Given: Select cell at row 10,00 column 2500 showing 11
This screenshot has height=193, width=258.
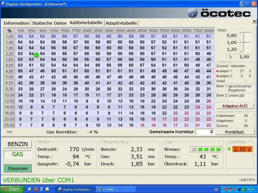Looking at the screenshot, I should click(x=98, y=95).
